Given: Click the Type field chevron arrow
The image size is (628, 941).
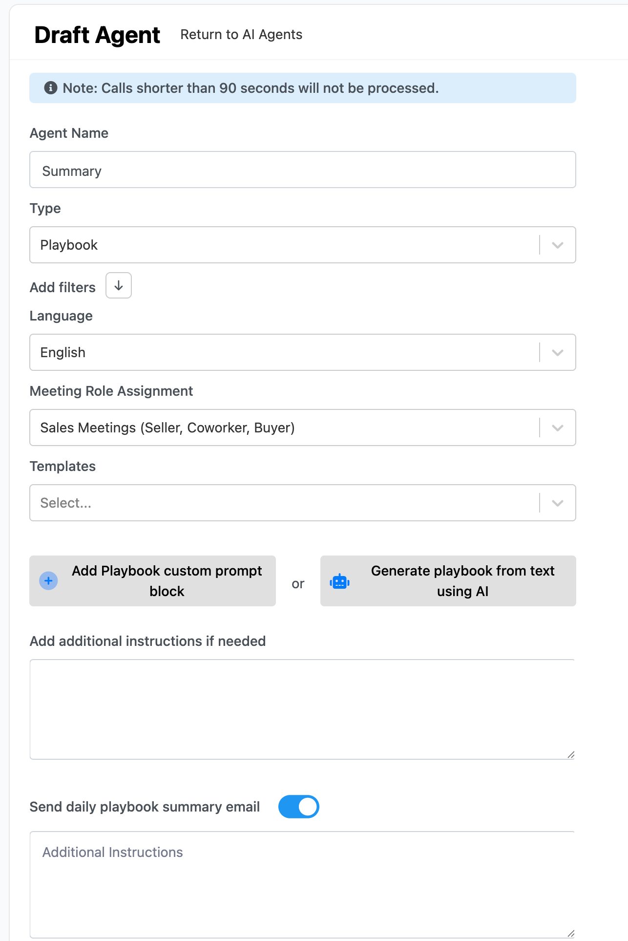Looking at the screenshot, I should [558, 245].
